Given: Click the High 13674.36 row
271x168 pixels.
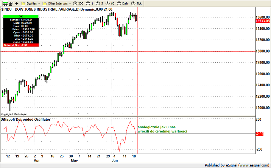Looking at the screenshot, I should tap(21, 36).
